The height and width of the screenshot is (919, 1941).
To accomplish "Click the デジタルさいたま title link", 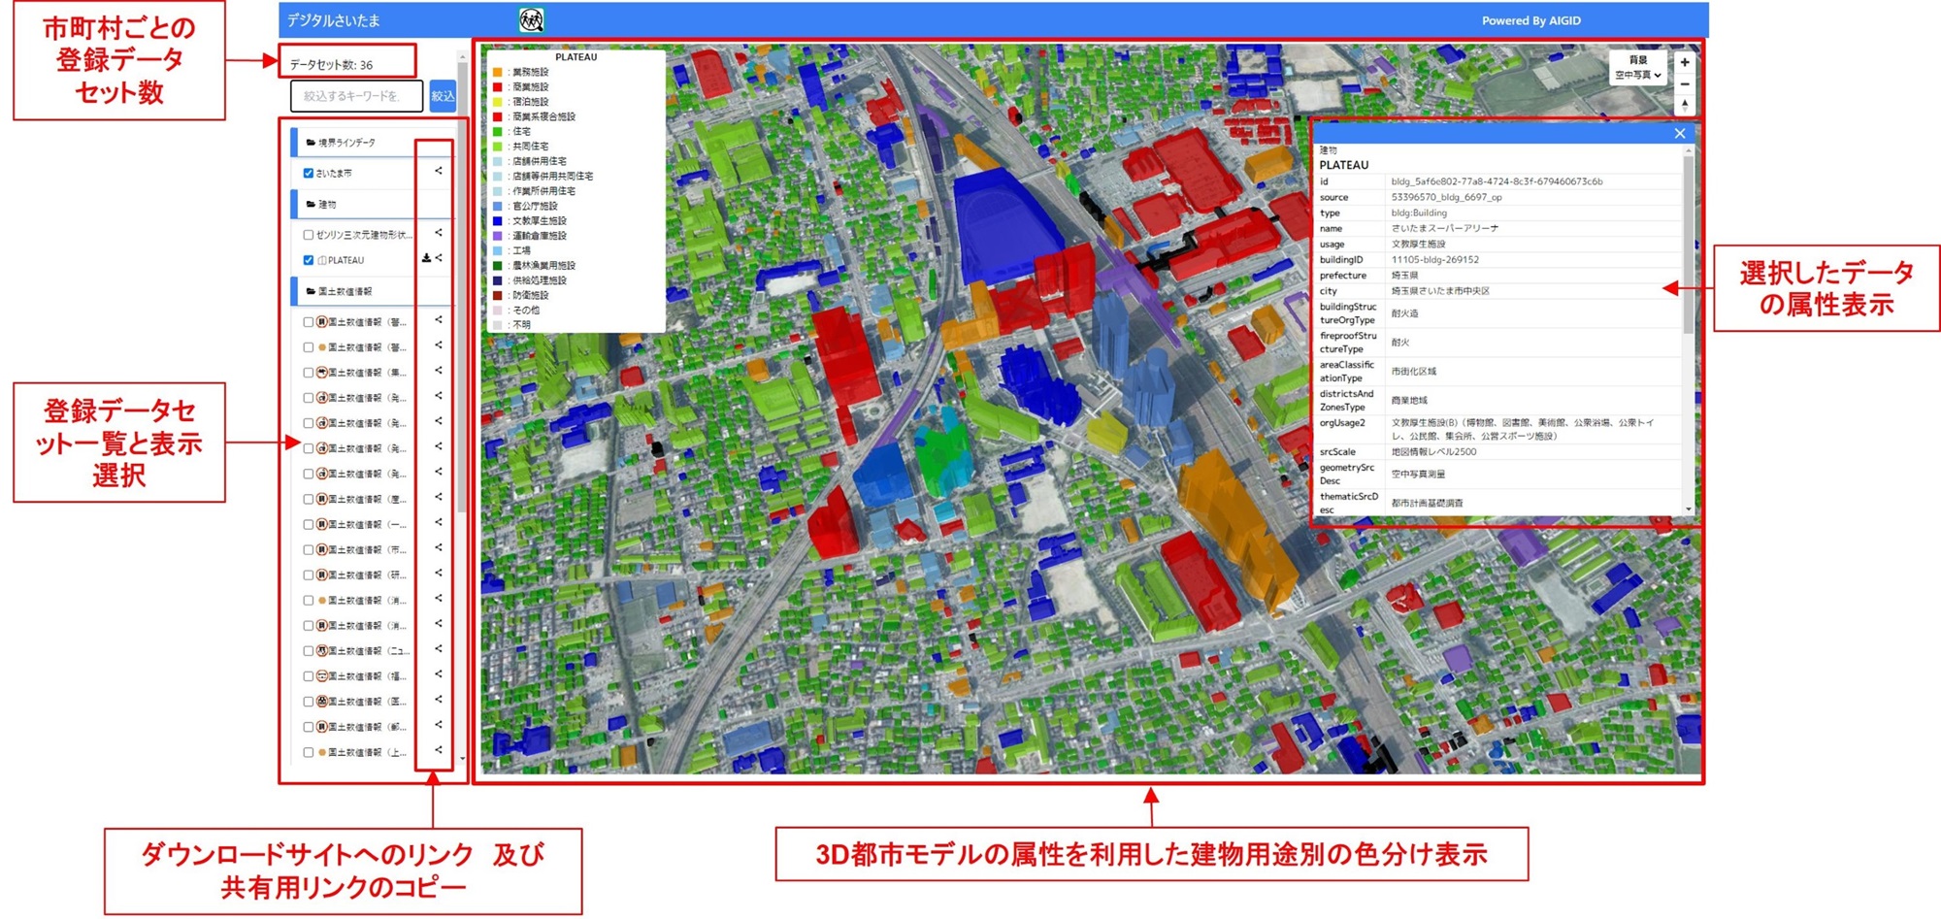I will [x=334, y=20].
